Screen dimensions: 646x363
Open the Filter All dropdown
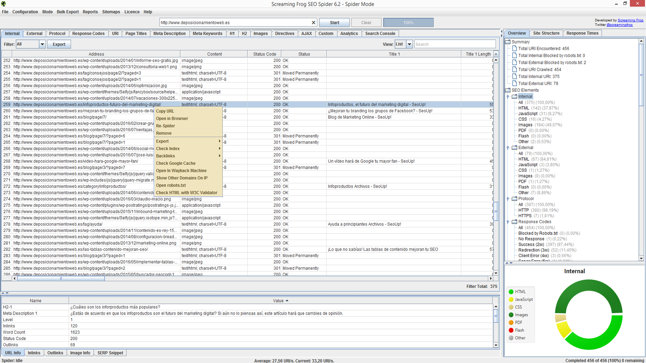click(x=42, y=44)
